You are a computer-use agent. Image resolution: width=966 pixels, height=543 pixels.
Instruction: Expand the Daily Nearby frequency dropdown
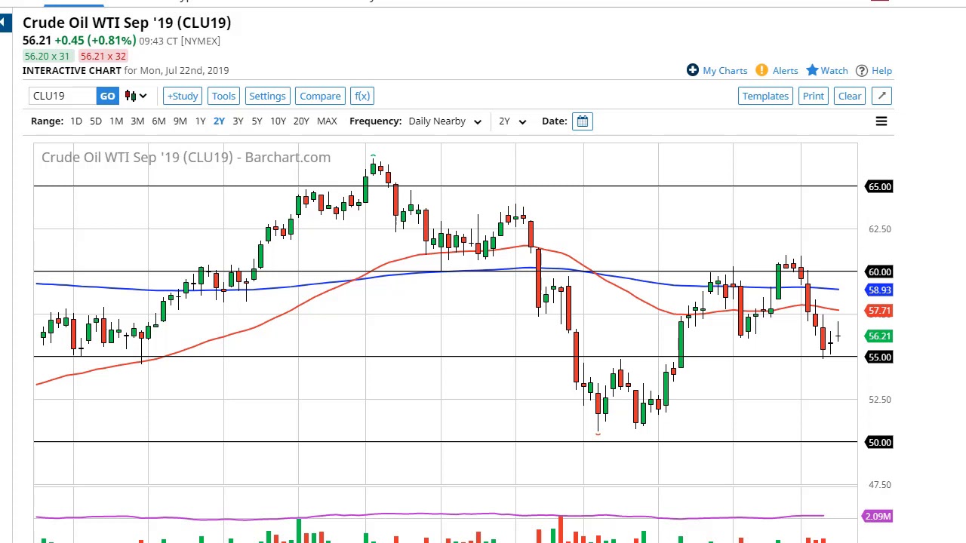pyautogui.click(x=445, y=121)
